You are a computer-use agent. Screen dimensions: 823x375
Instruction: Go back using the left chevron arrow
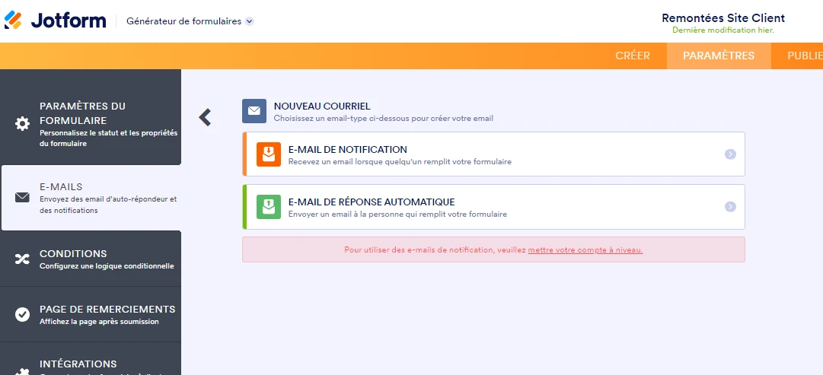[x=205, y=117]
